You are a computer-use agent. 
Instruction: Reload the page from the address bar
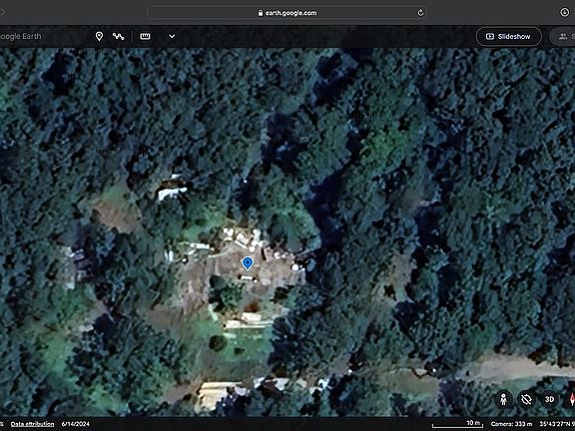coord(420,13)
